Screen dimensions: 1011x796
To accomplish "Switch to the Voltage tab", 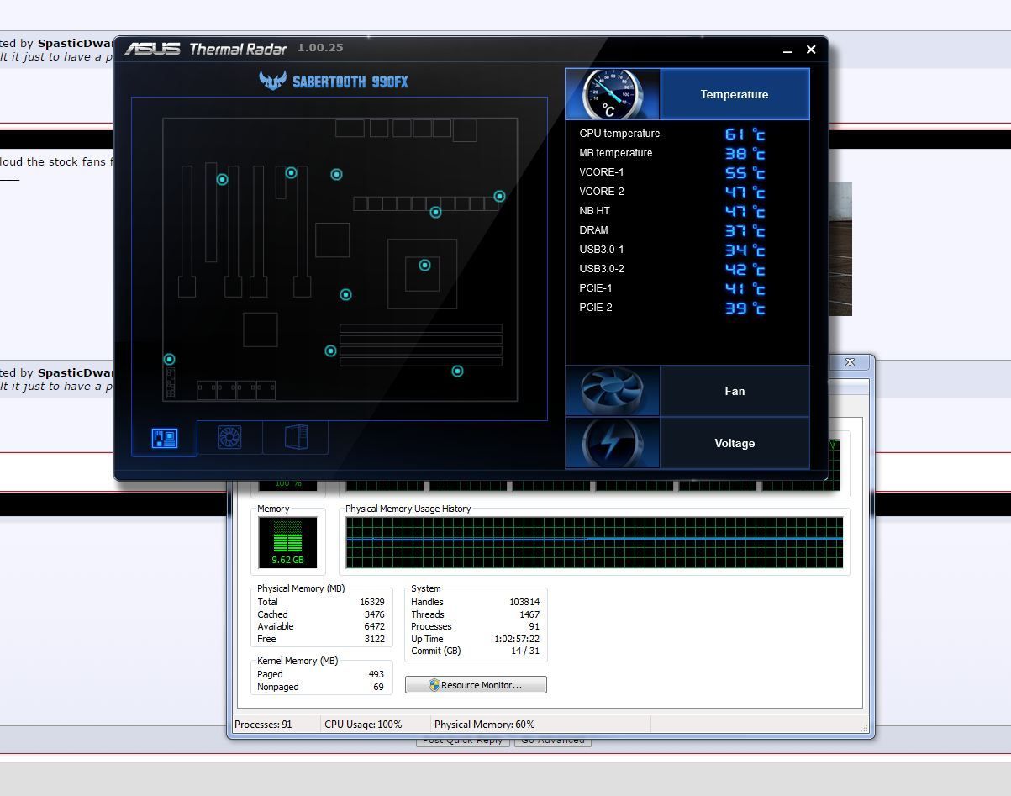I will pos(735,443).
